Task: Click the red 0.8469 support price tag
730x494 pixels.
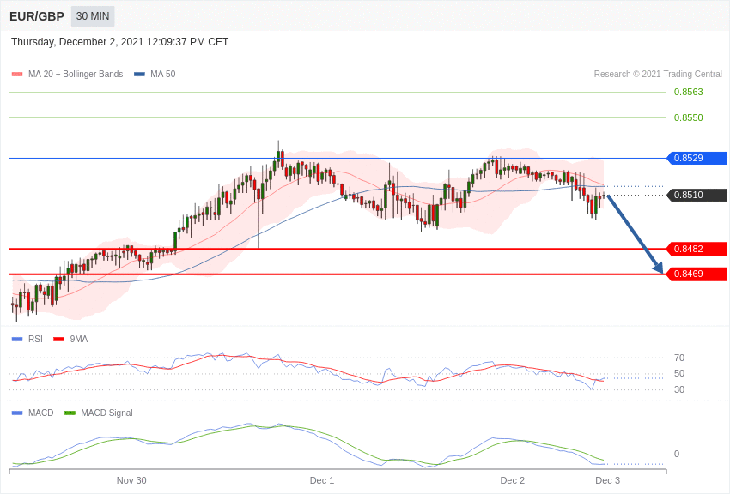Action: tap(697, 274)
